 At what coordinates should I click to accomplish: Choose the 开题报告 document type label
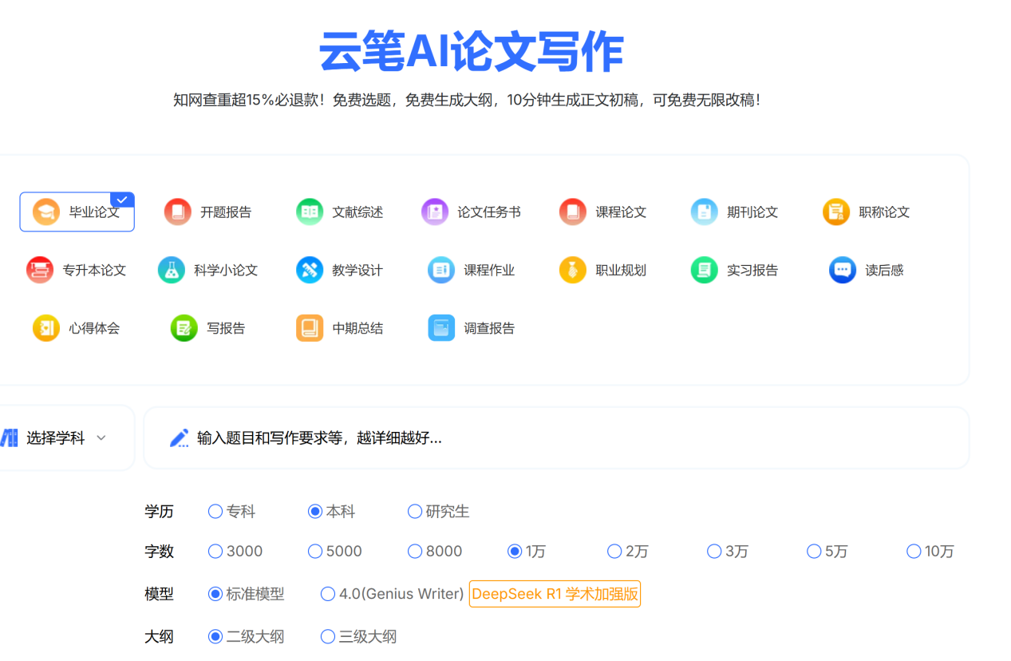click(226, 212)
